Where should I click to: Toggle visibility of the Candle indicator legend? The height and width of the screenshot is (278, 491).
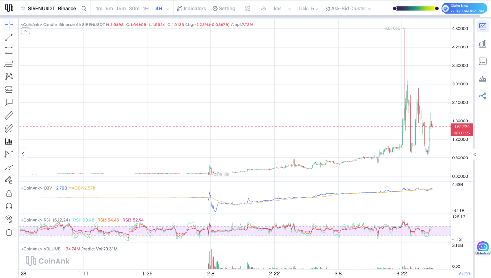pos(25,30)
